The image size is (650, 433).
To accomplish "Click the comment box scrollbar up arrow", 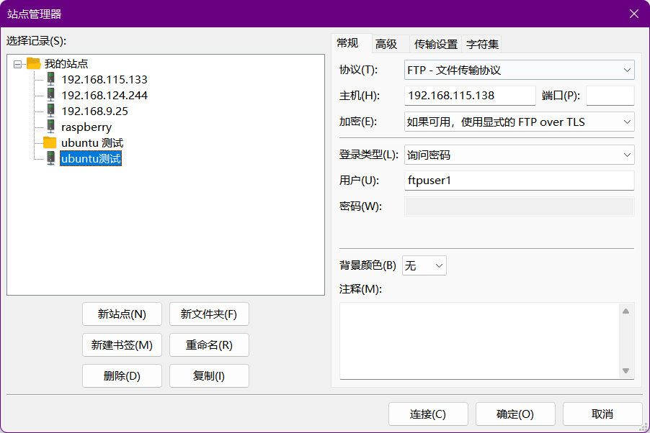I will point(626,310).
